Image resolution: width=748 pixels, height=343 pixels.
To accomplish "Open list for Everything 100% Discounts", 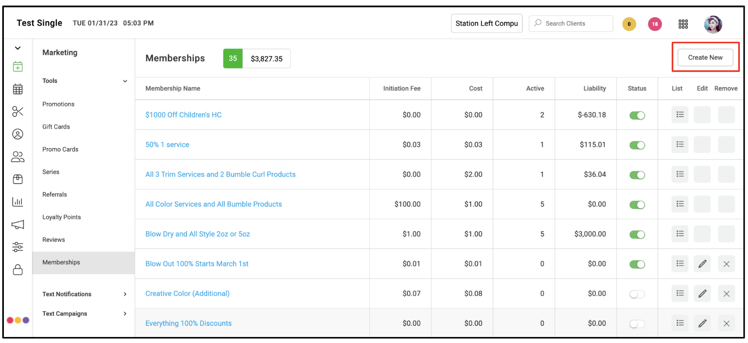I will pyautogui.click(x=680, y=323).
